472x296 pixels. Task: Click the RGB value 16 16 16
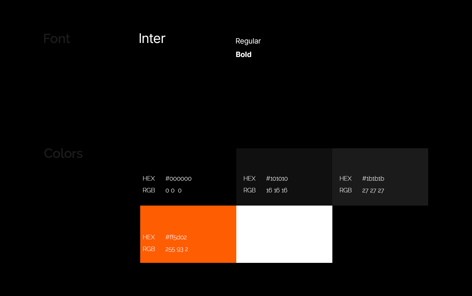click(276, 190)
